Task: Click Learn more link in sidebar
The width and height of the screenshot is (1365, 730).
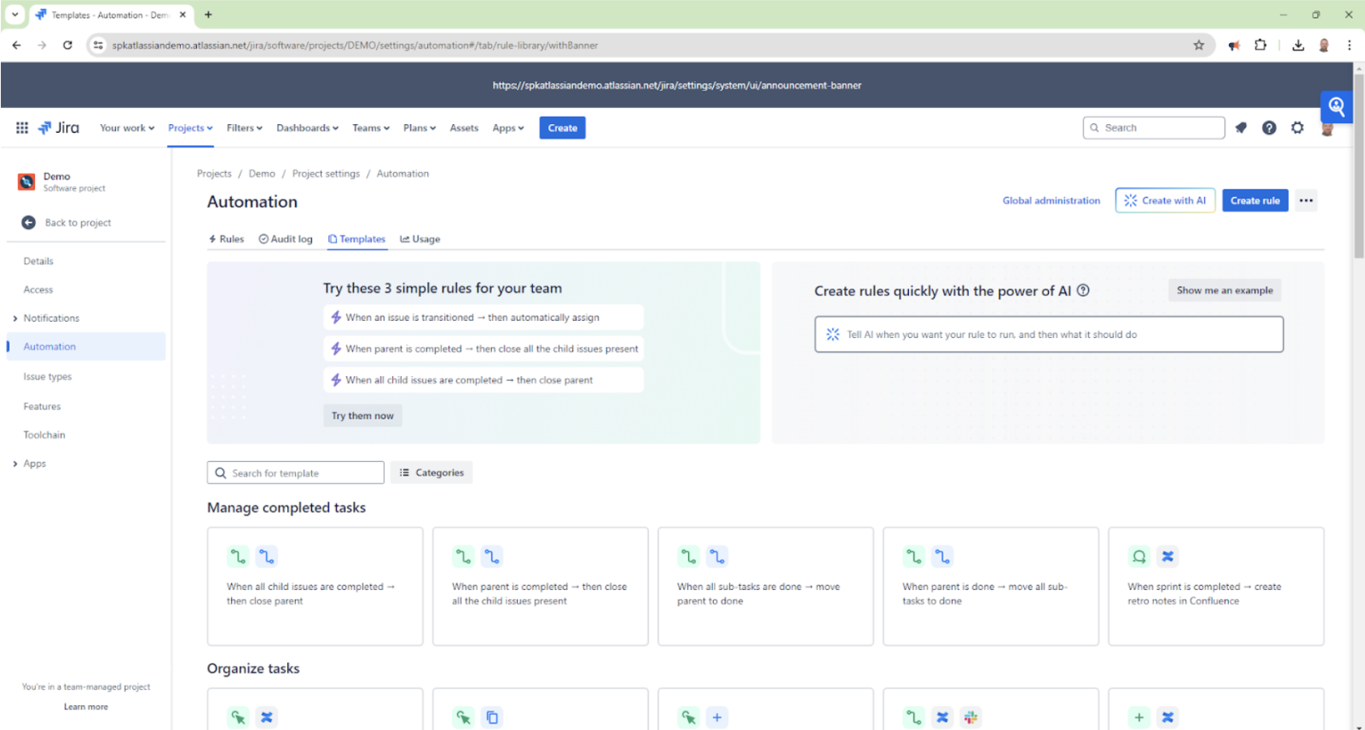Action: [x=86, y=708]
